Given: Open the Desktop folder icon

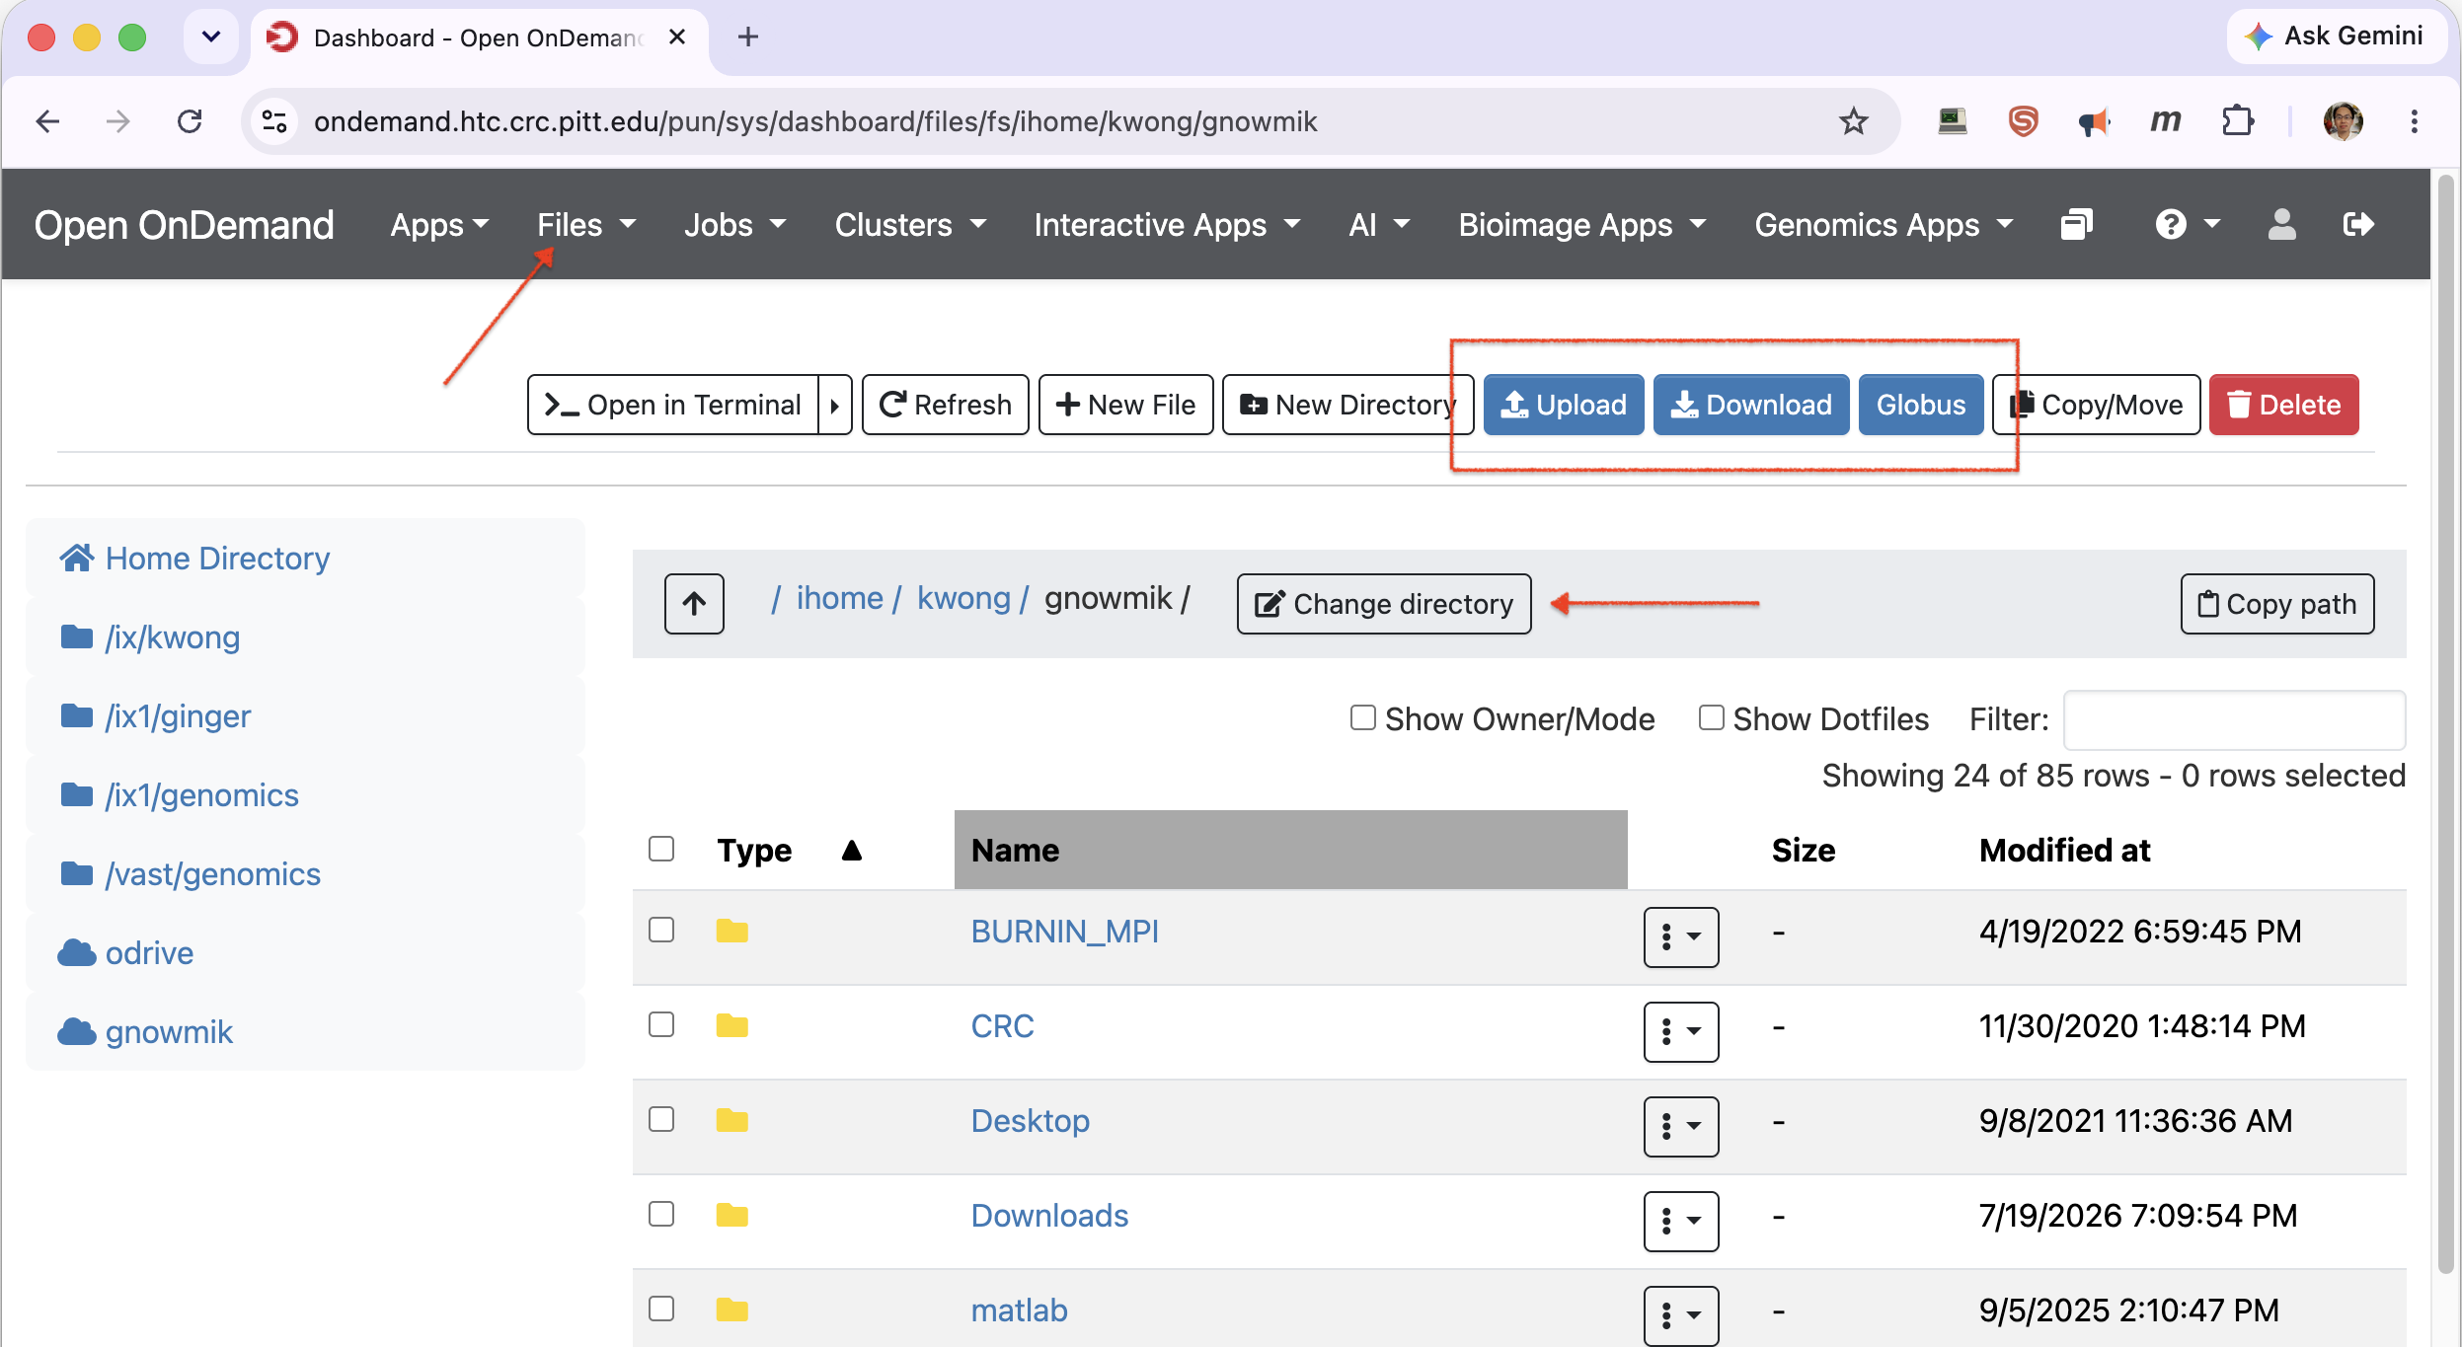Looking at the screenshot, I should click(731, 1120).
